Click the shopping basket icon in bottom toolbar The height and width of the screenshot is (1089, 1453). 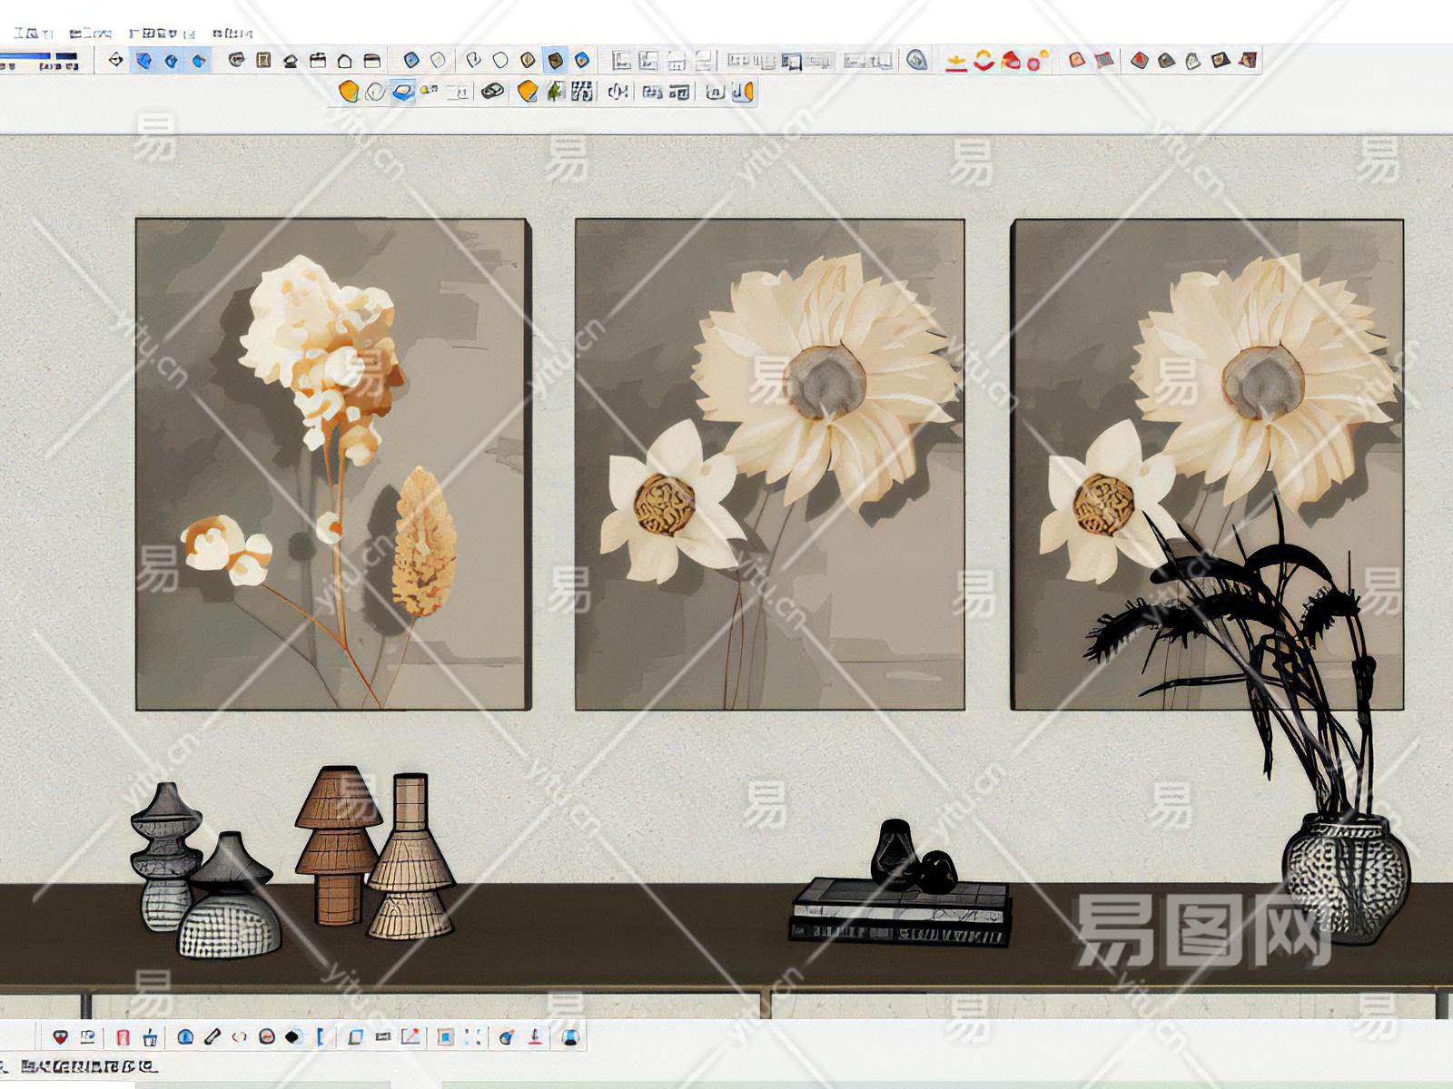pyautogui.click(x=150, y=1036)
